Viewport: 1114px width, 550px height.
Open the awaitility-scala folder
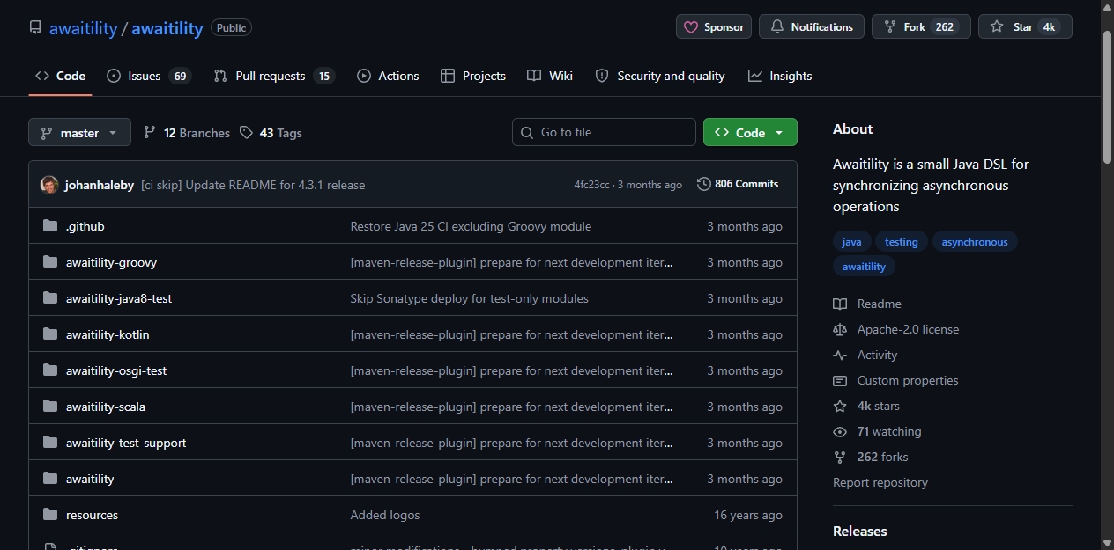[x=106, y=407]
